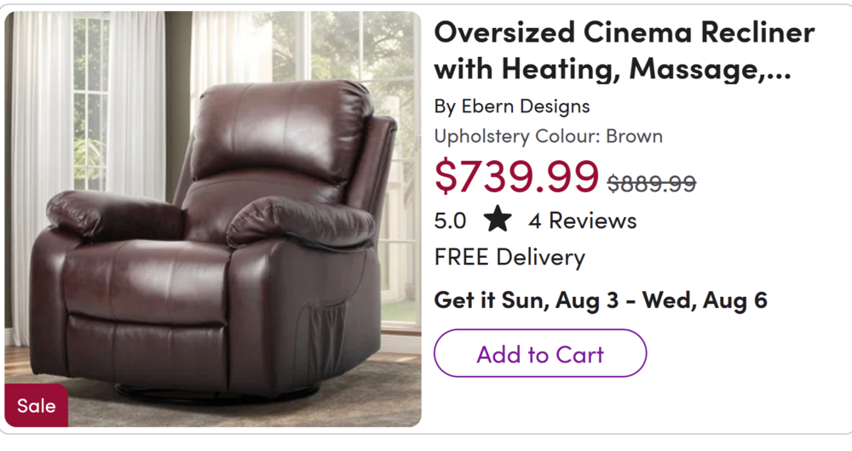
Task: Open the 4 Reviews link
Action: tap(582, 220)
